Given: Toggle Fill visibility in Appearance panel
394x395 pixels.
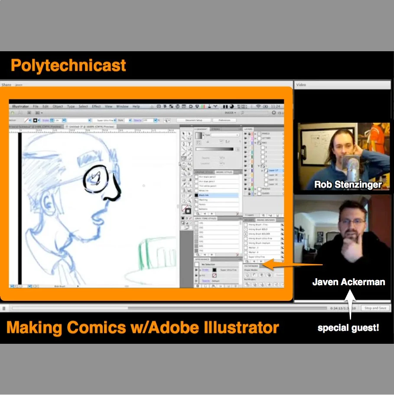Looking at the screenshot, I should [196, 275].
